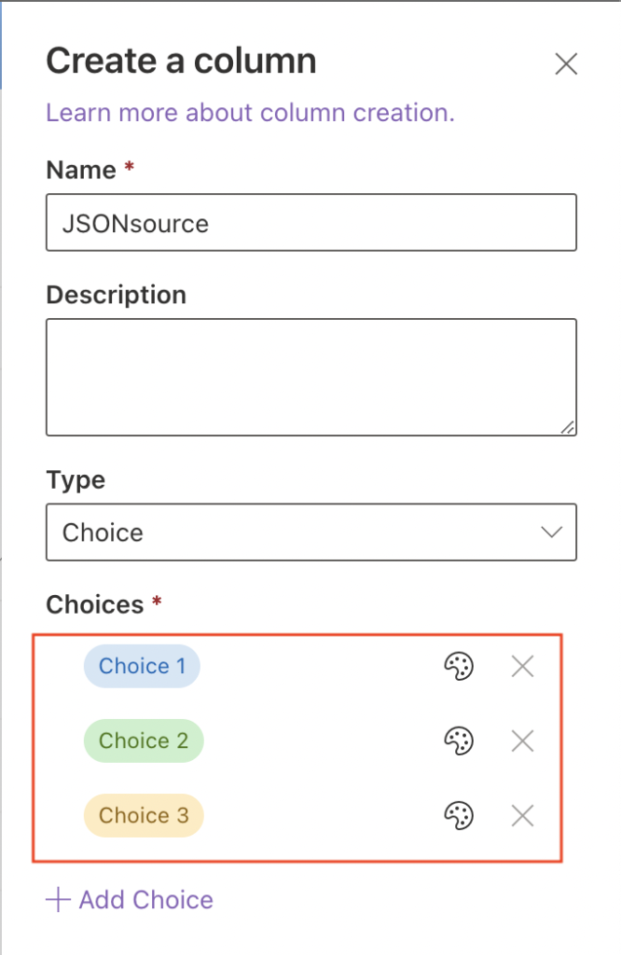This screenshot has width=621, height=955.
Task: Open color palette for Choice 1
Action: (459, 666)
